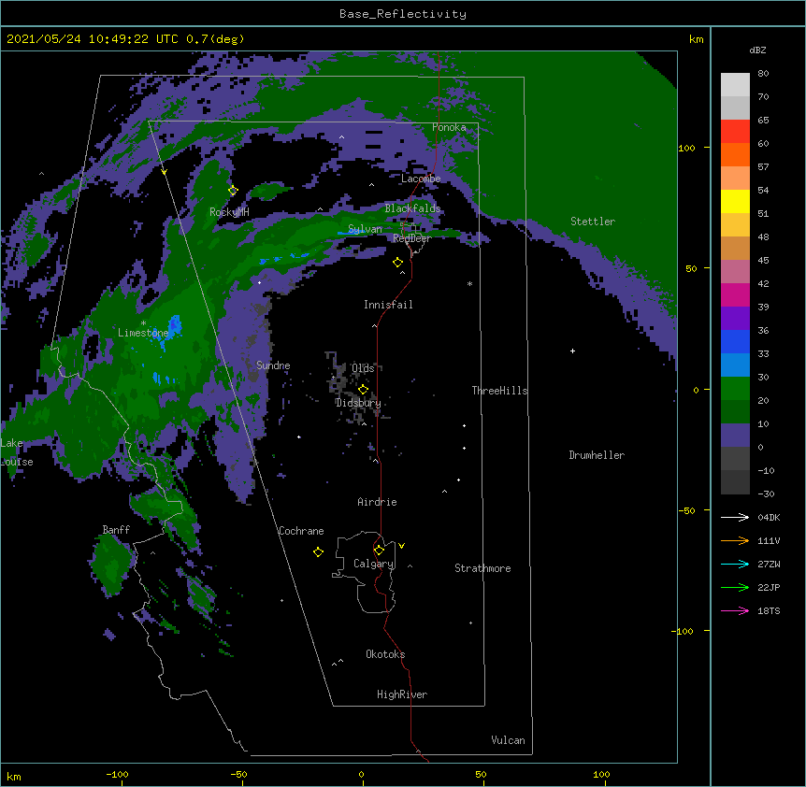Select the white 80 dBZ color swatch
Image resolution: width=806 pixels, height=787 pixels.
pyautogui.click(x=735, y=85)
